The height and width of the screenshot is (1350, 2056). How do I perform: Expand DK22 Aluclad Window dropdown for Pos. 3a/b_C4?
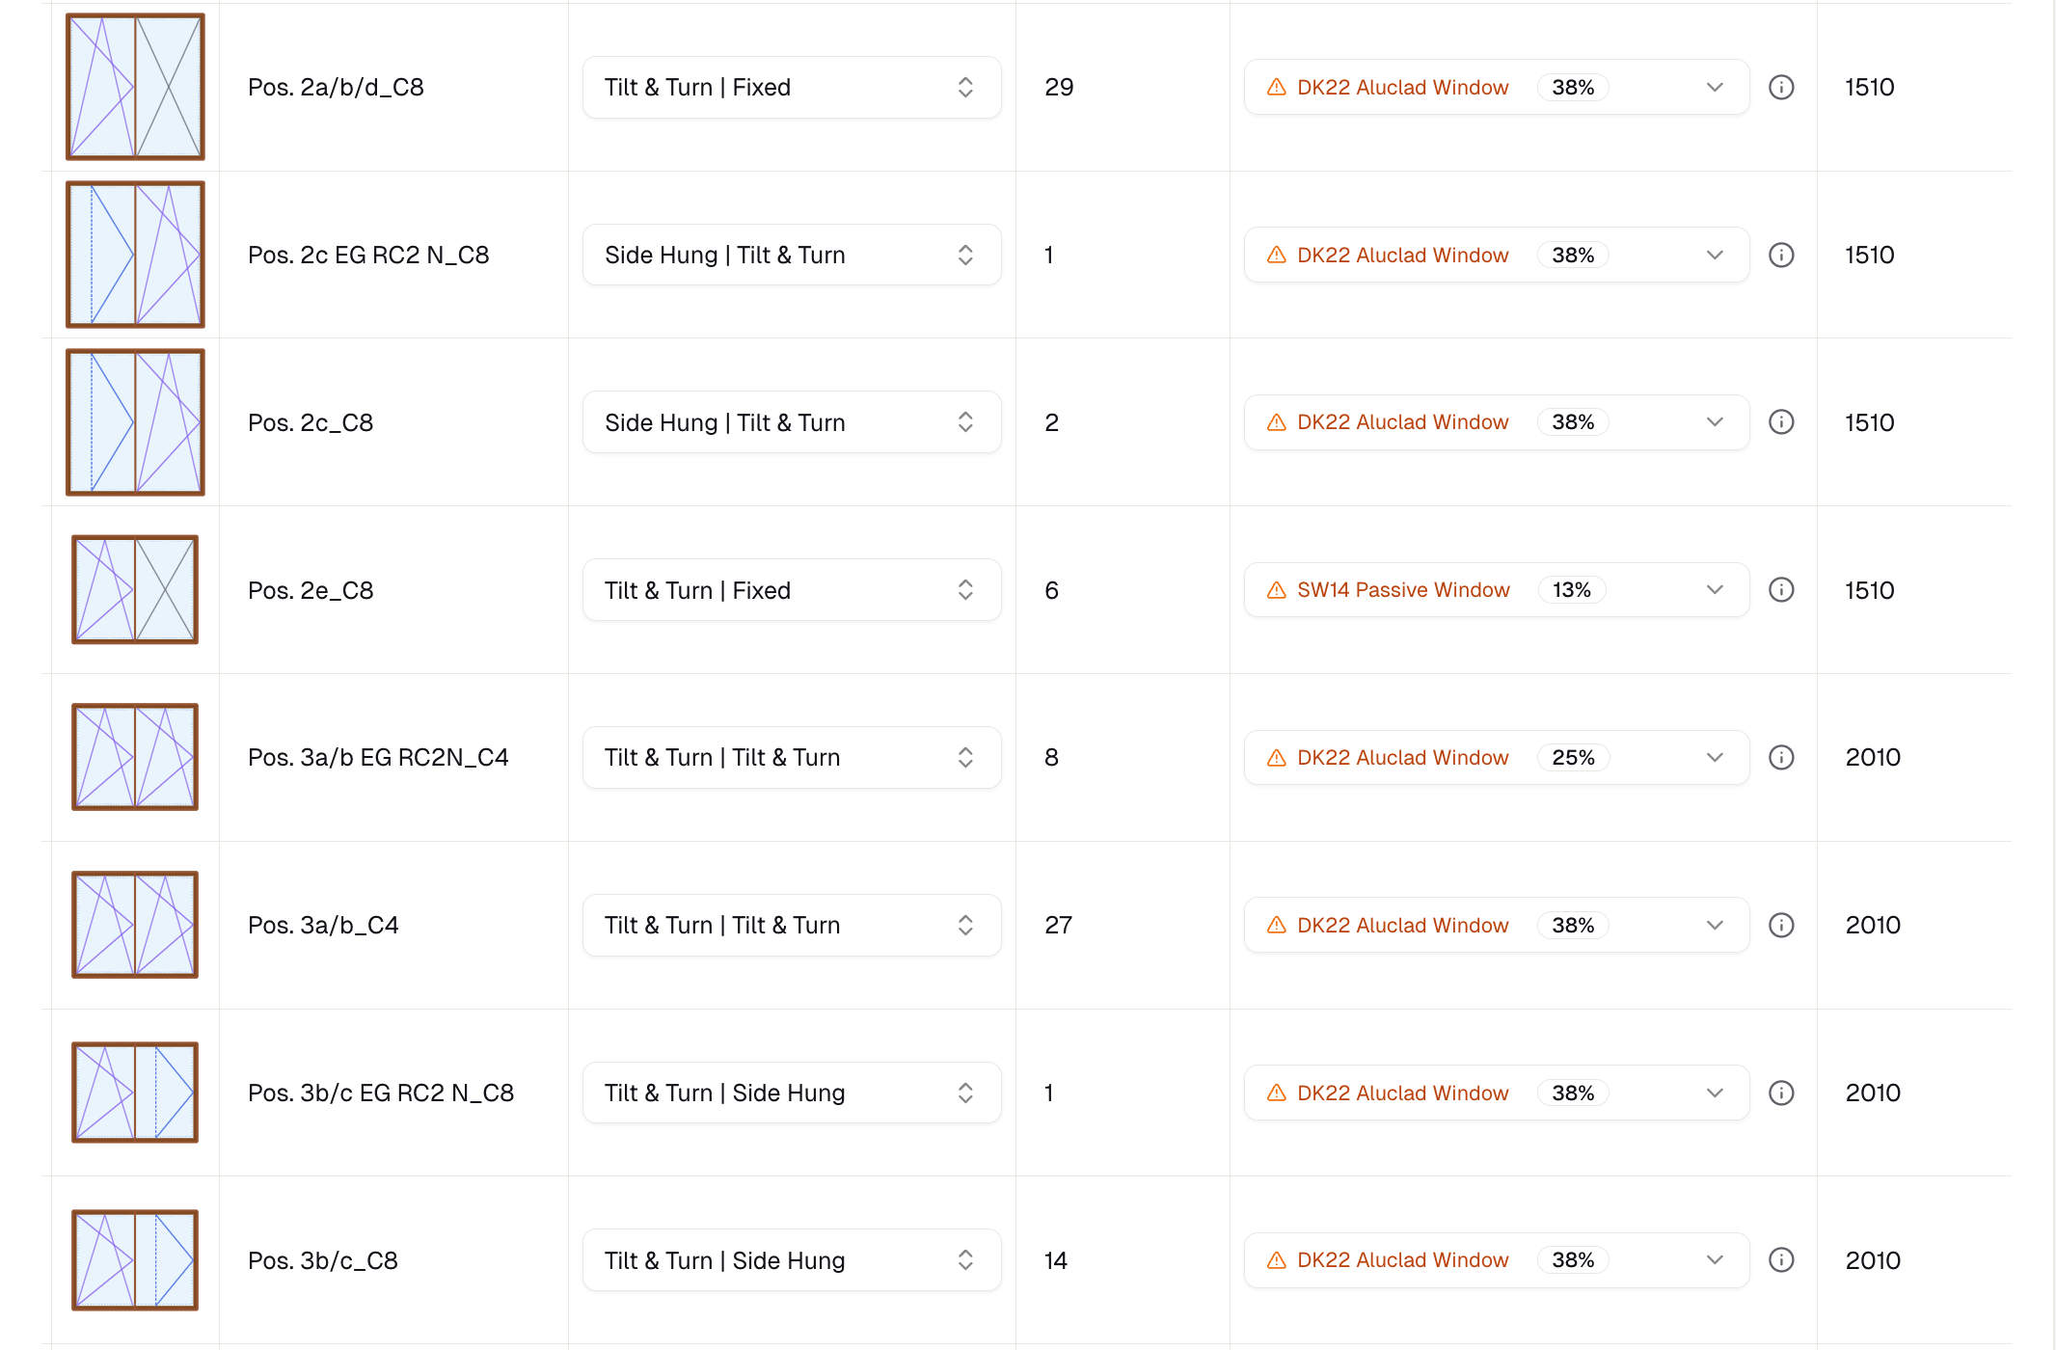click(1714, 926)
